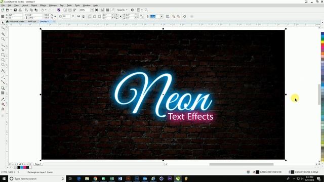The image size is (324, 182).
Task: Click the horizontal scrollbar thumb
Action: [x=241, y=164]
